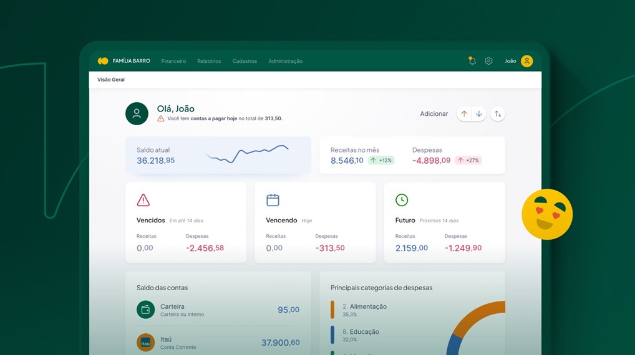Image resolution: width=635 pixels, height=355 pixels.
Task: Open the Vencendo Hoje card
Action: point(315,222)
